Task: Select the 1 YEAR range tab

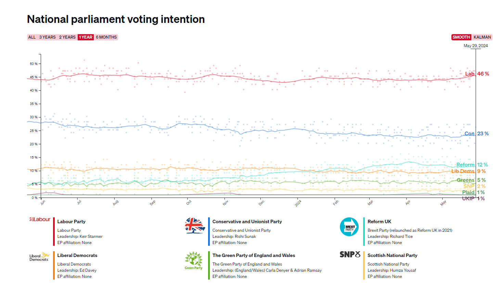Action: (x=86, y=37)
